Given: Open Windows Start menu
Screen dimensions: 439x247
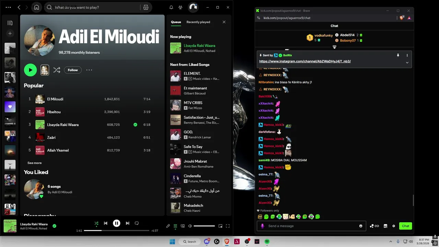Looking at the screenshot, I should [x=172, y=242].
